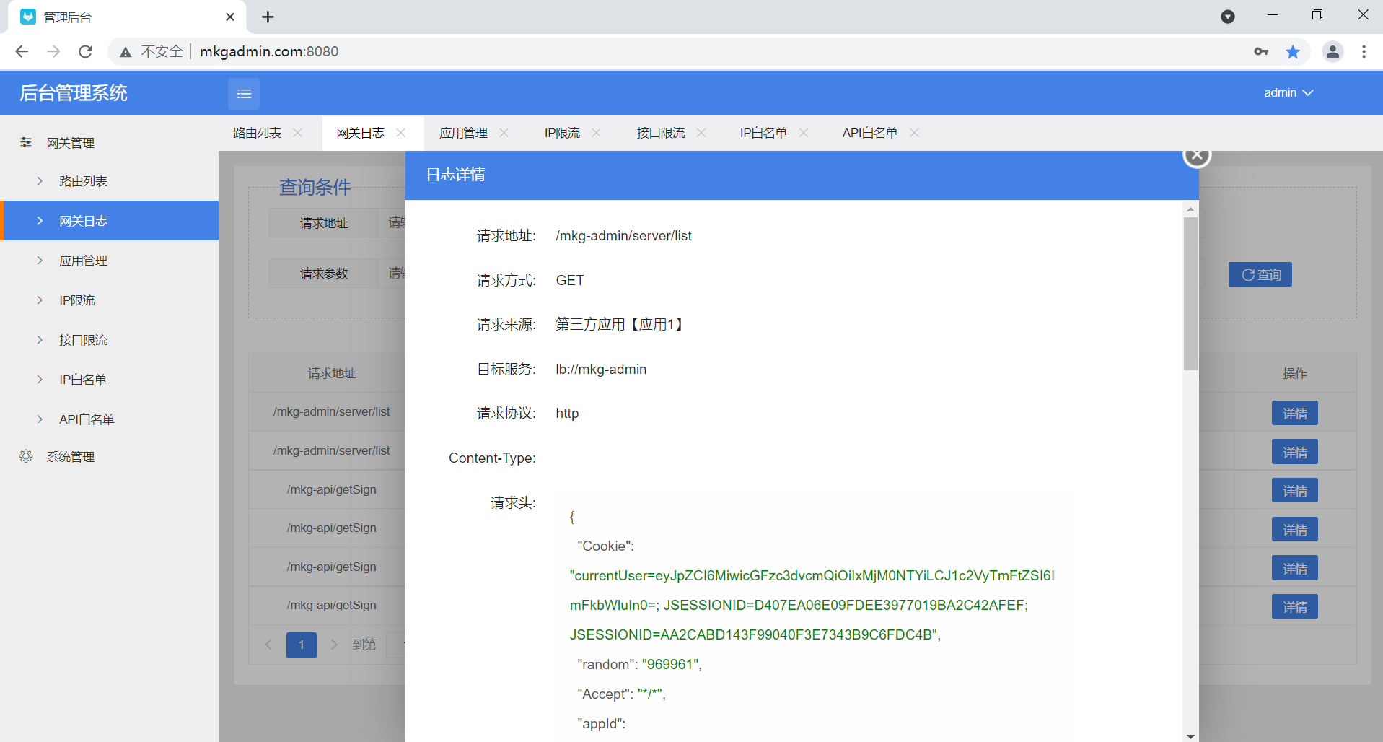Click the /mkg-admin/server/list request address value
This screenshot has height=742, width=1383.
click(x=623, y=236)
